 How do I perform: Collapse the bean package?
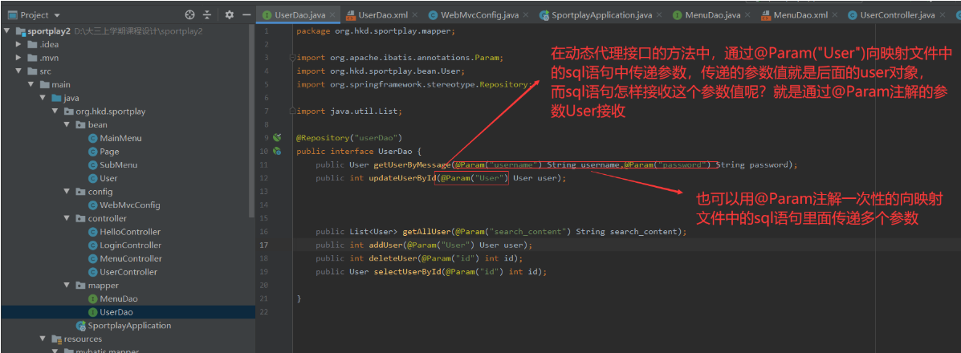coord(67,124)
